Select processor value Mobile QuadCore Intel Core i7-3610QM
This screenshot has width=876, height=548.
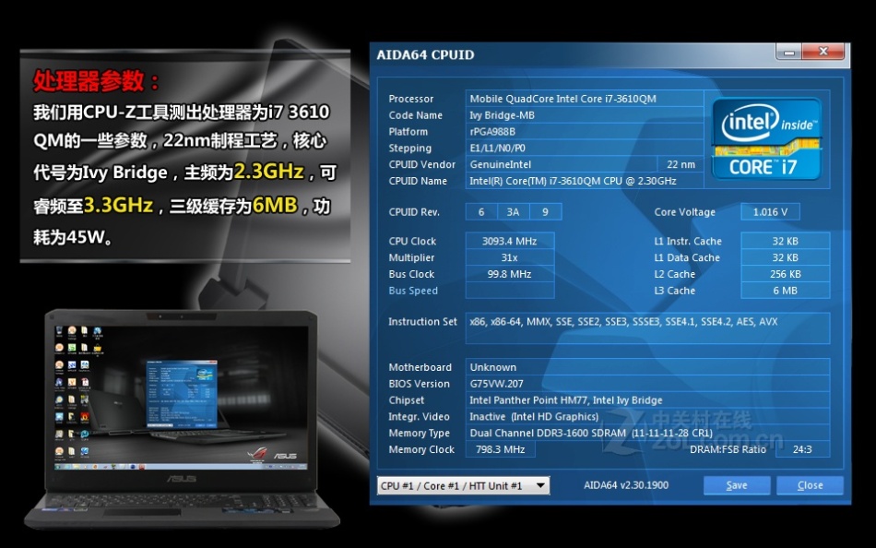tap(585, 99)
